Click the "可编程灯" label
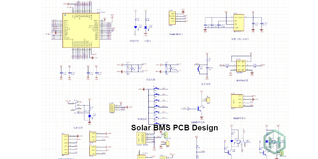 point(134,41)
